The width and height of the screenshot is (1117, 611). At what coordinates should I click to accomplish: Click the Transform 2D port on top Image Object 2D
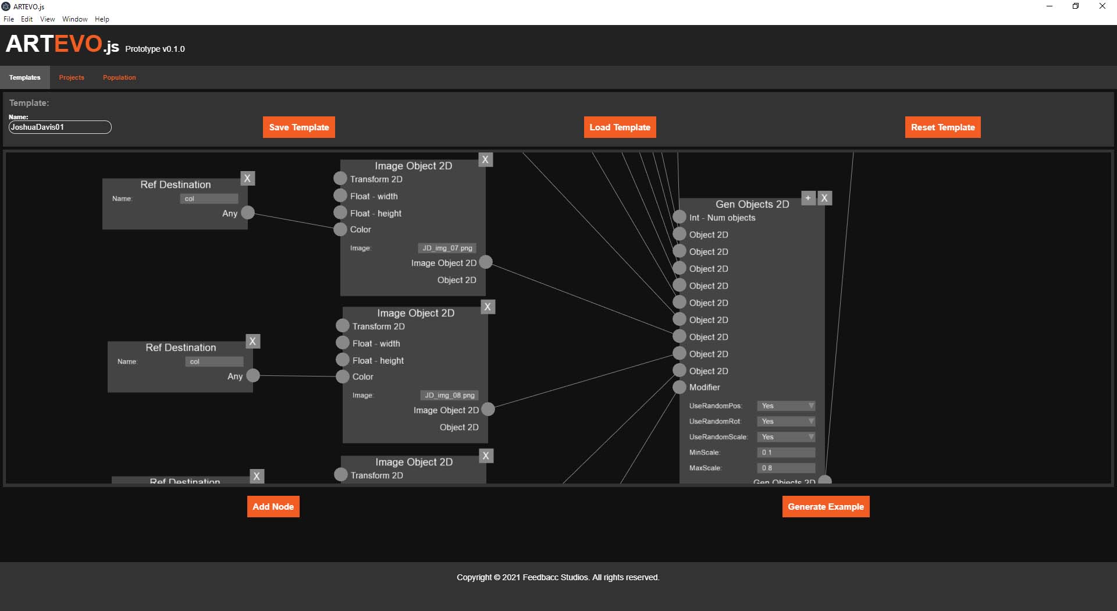pos(340,179)
